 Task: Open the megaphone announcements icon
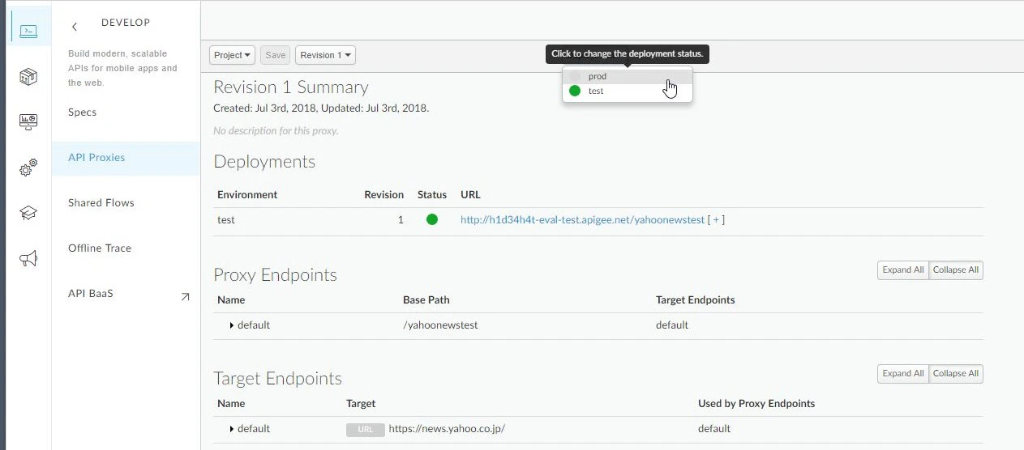coord(28,259)
